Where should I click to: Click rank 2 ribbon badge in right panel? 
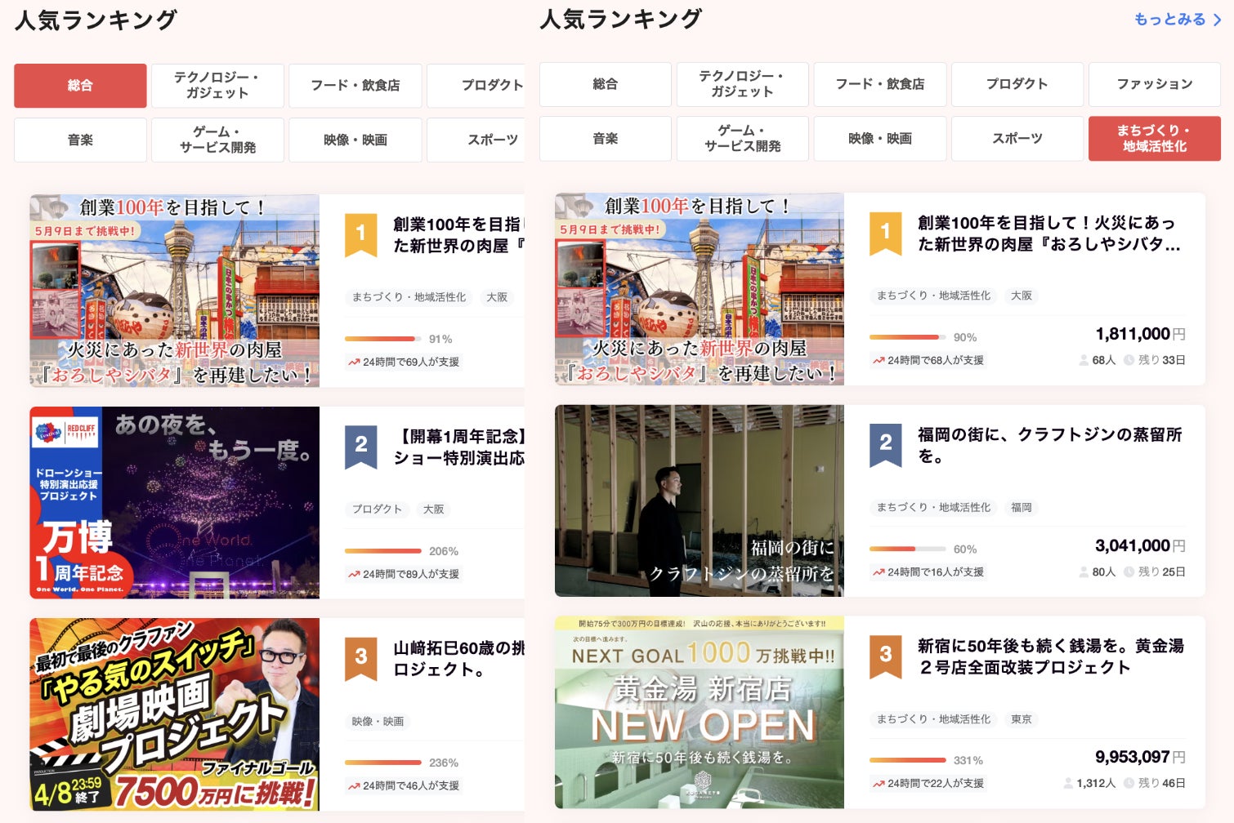885,443
